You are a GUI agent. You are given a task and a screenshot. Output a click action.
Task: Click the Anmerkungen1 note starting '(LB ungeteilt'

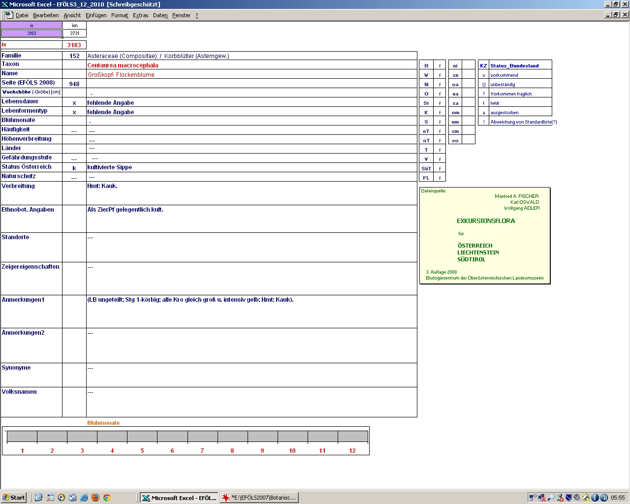(x=190, y=300)
